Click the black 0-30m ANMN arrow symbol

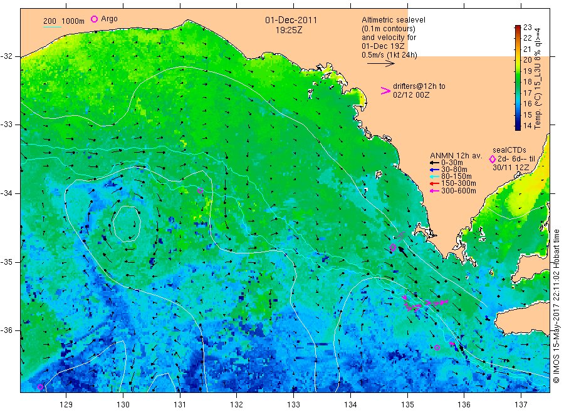click(434, 163)
